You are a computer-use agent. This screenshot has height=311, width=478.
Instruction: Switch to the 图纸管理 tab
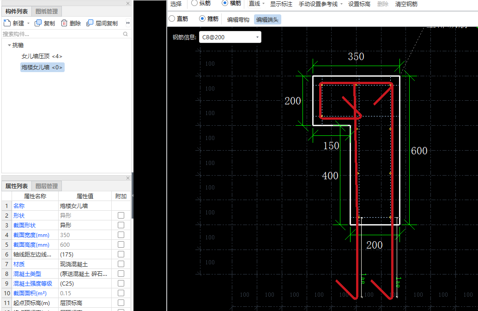(47, 11)
